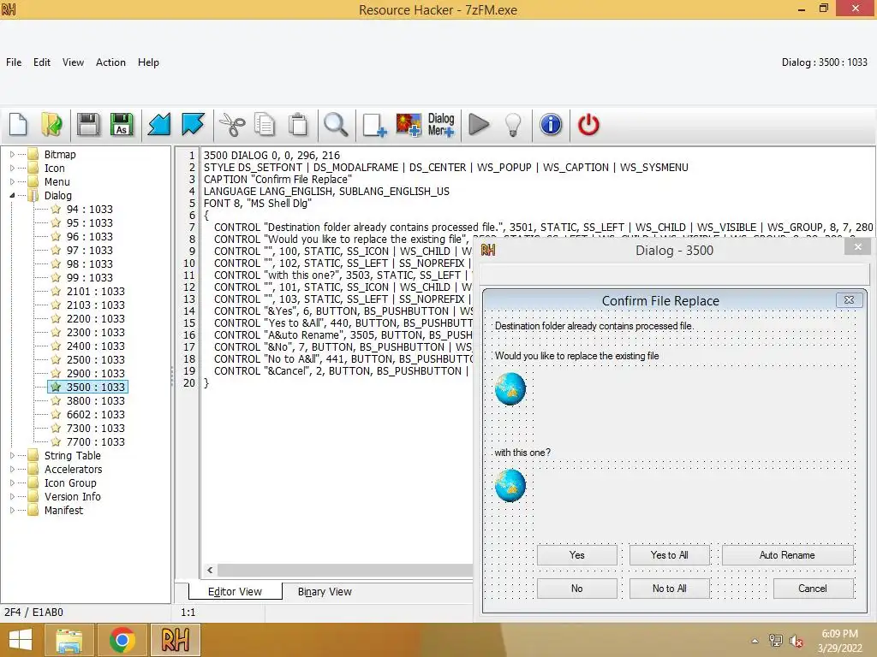Click first globe icon in dialog preview
The width and height of the screenshot is (877, 657).
tap(510, 388)
